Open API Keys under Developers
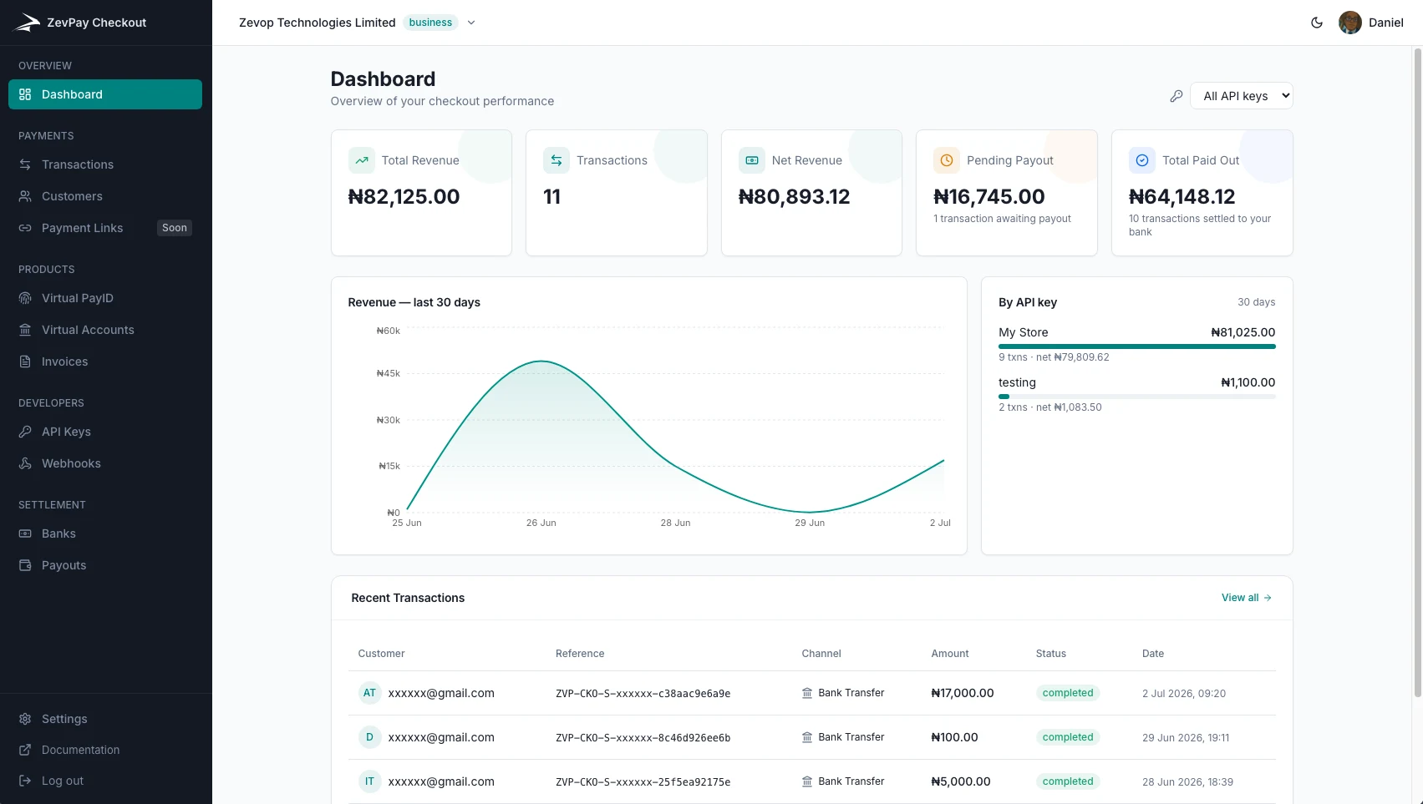The height and width of the screenshot is (804, 1423). coord(105,432)
